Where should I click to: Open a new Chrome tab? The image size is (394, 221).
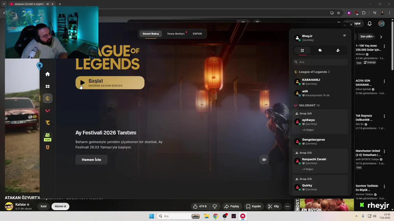click(60, 4)
